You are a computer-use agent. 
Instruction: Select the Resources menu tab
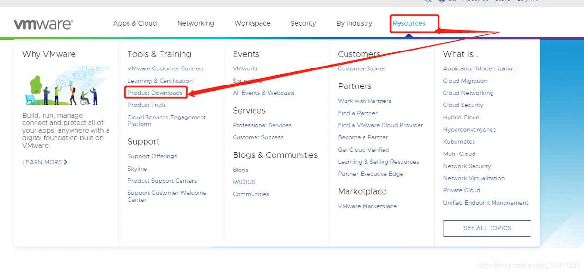[x=409, y=23]
